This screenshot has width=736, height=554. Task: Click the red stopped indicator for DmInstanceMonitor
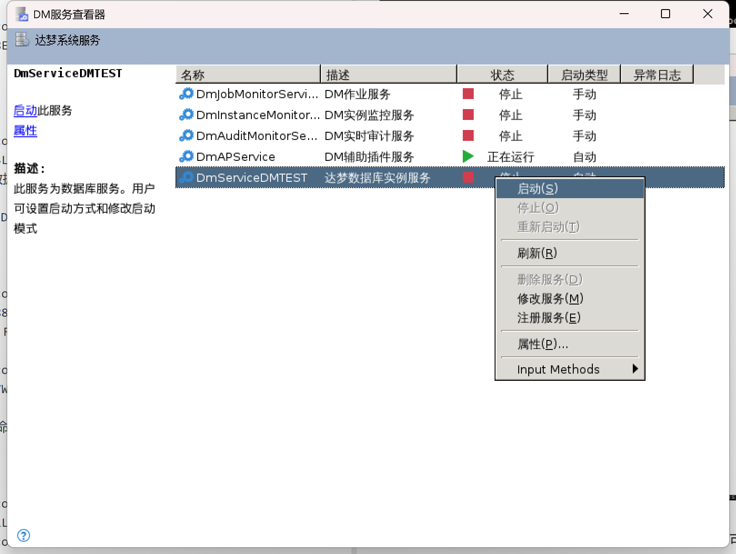click(x=468, y=115)
